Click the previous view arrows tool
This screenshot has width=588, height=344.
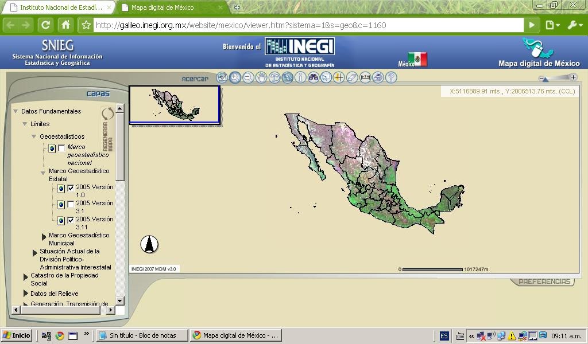point(274,77)
